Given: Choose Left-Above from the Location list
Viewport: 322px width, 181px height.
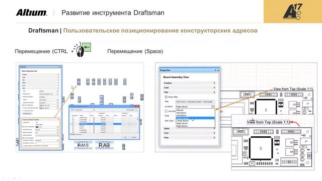Looking at the screenshot, I should (195, 113).
